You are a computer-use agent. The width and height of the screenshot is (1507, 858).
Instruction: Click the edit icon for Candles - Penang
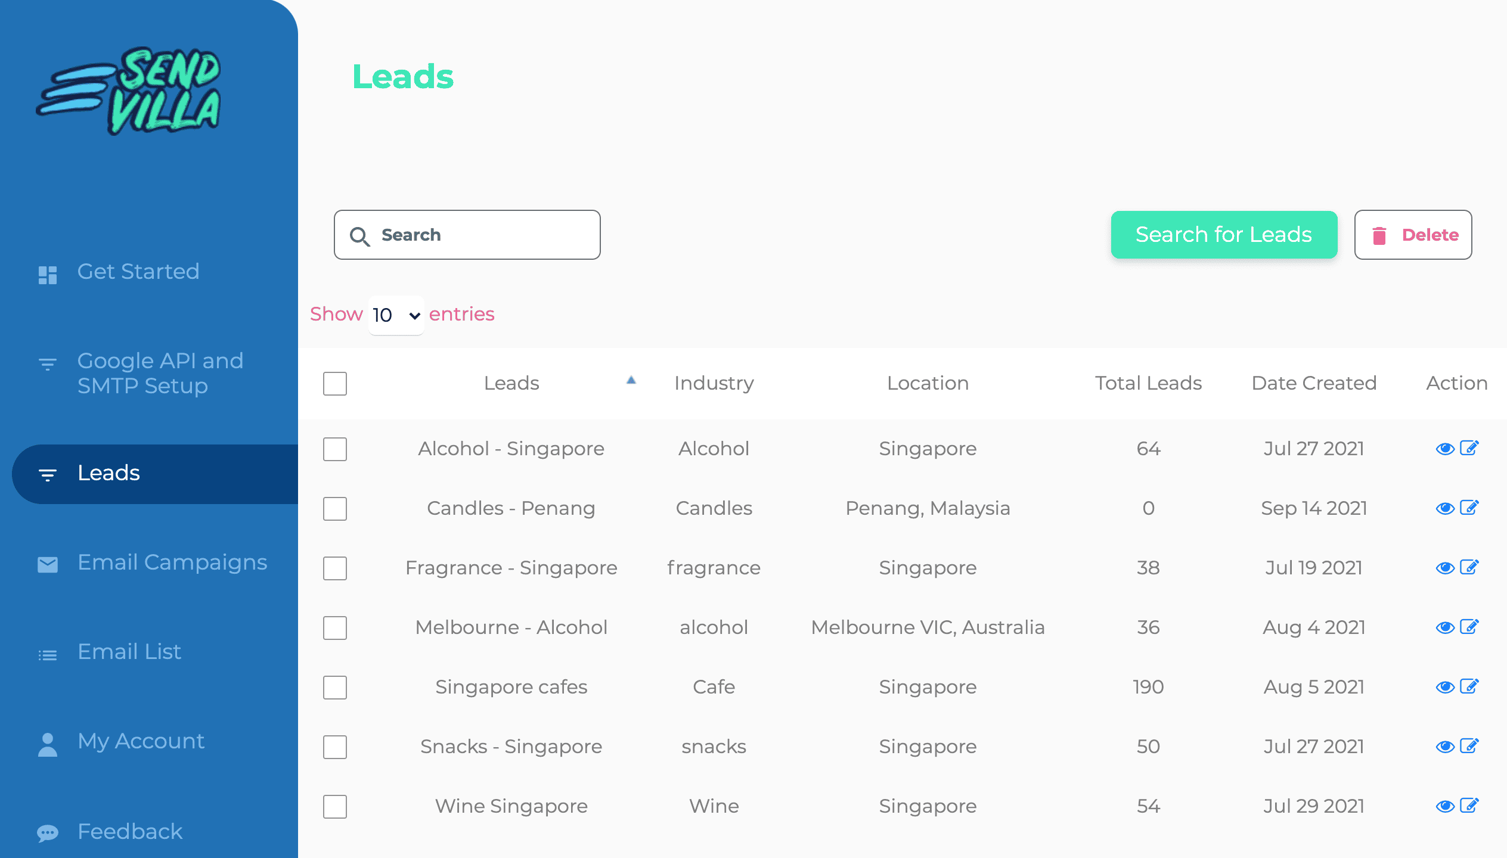click(1469, 508)
